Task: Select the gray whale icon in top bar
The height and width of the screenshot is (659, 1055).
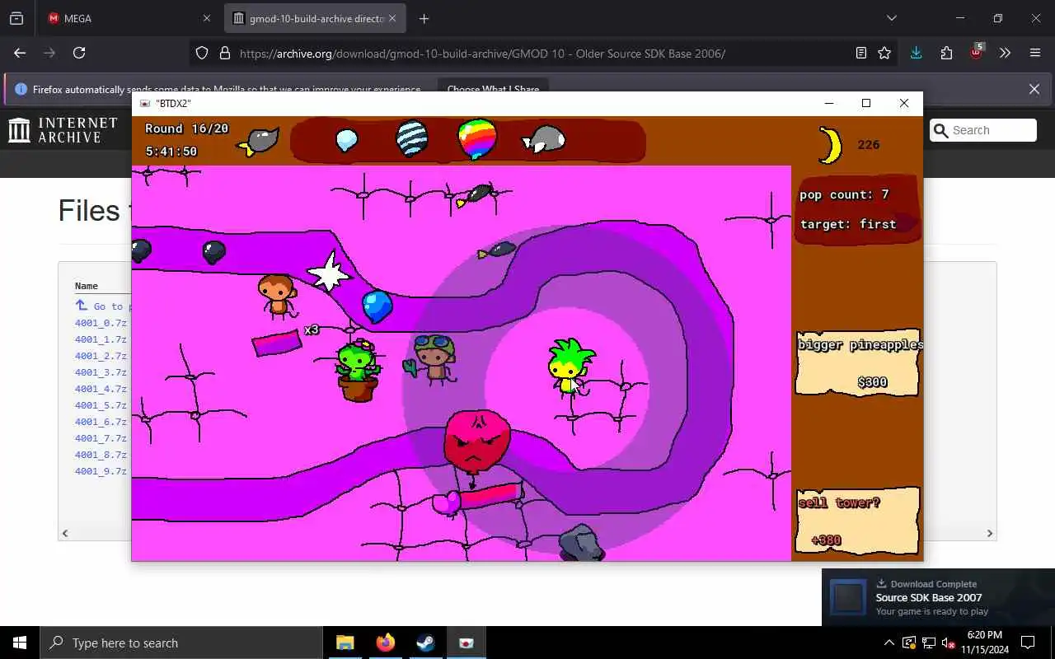Action: coord(544,139)
